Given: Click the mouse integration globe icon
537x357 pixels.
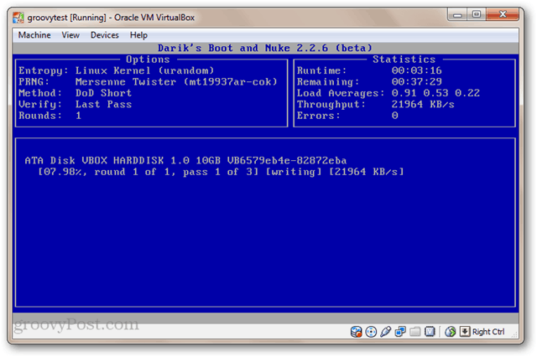Looking at the screenshot, I should (x=450, y=331).
